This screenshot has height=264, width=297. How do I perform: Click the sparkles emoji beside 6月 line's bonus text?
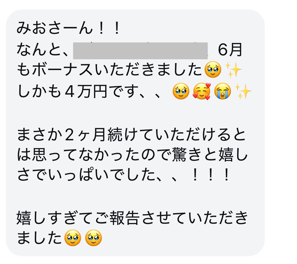pos(233,70)
